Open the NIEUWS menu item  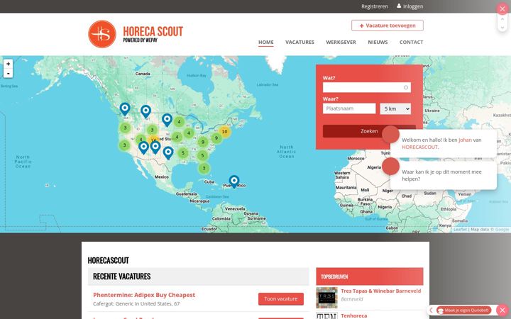378,43
